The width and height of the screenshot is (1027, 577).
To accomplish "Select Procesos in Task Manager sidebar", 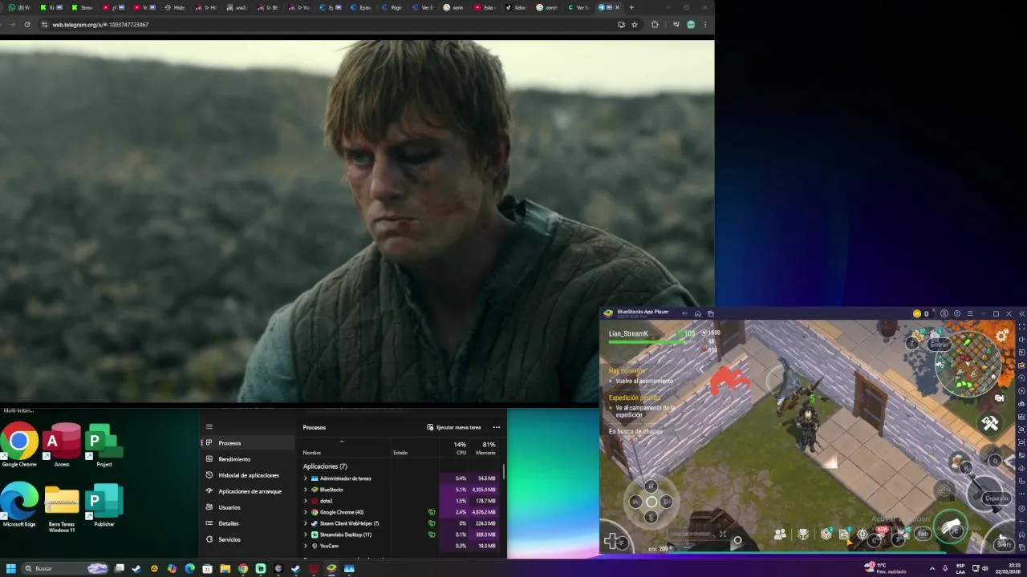I will (x=247, y=443).
